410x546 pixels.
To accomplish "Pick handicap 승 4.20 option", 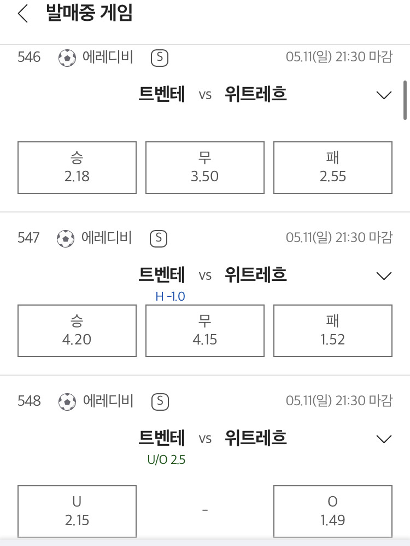I will [77, 331].
